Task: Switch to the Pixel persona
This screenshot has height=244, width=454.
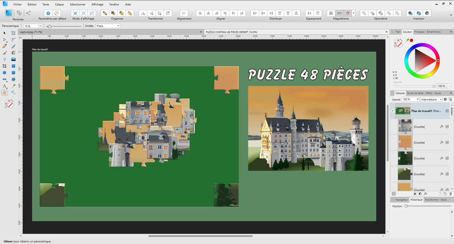Action: point(19,13)
